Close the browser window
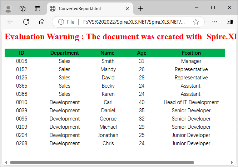Image resolution: width=238 pixels, height=167 pixels. [229, 8]
